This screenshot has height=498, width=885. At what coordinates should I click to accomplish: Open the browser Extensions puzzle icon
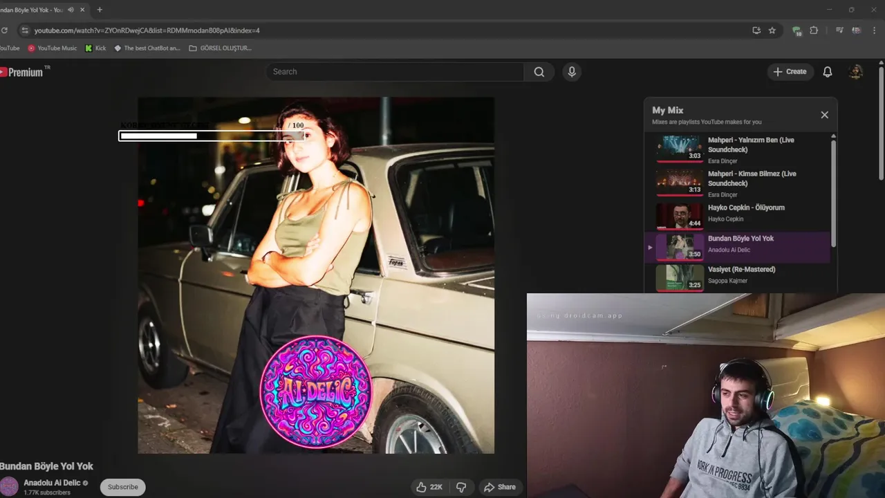[814, 30]
